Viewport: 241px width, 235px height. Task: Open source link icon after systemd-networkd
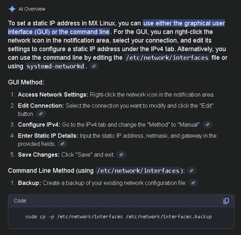[94, 66]
